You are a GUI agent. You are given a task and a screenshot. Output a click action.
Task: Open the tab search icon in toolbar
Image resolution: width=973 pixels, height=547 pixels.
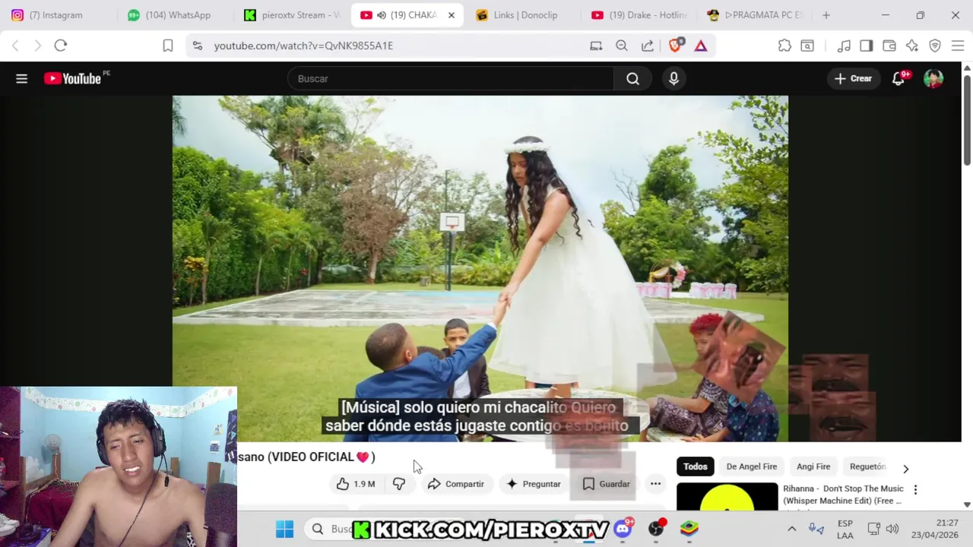click(807, 46)
